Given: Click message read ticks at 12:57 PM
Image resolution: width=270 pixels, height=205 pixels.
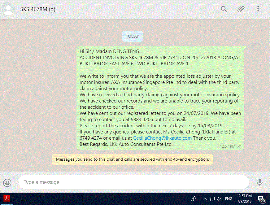Looking at the screenshot, I should point(239,146).
